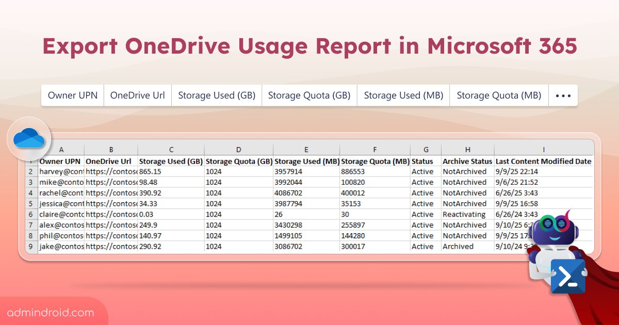Image resolution: width=619 pixels, height=325 pixels.
Task: Click the 9/6/25 21:52 date cell
Action: [x=543, y=182]
